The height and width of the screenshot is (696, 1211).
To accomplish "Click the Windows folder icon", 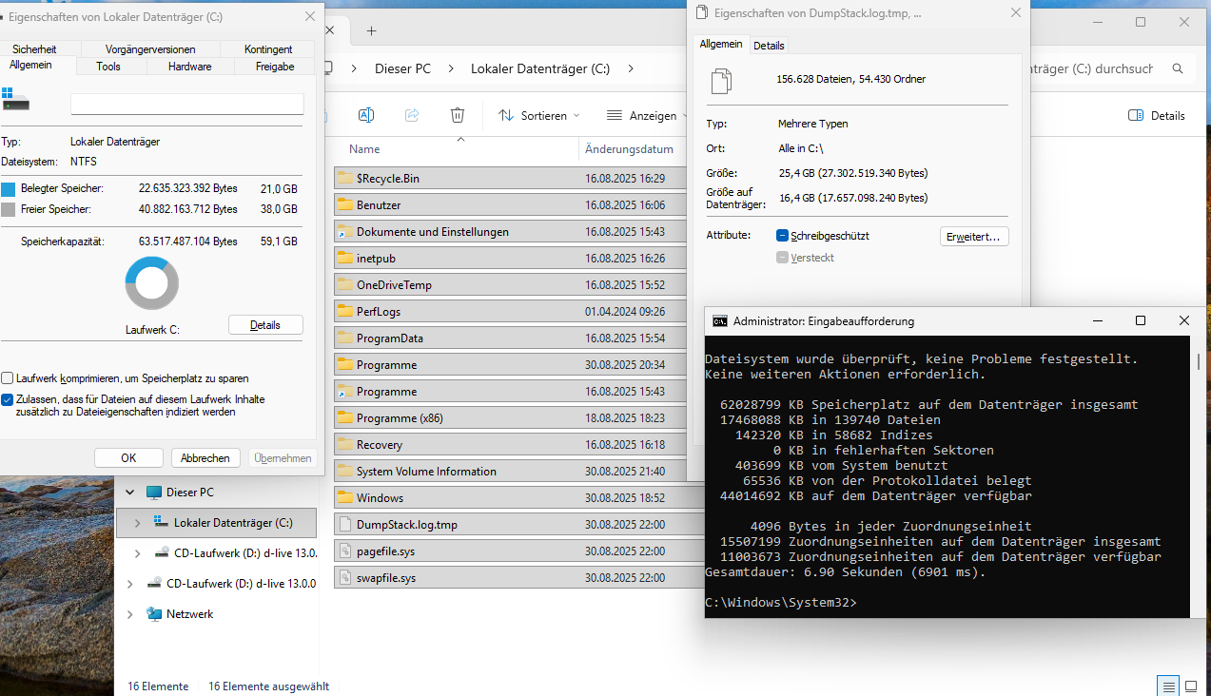I will (344, 497).
